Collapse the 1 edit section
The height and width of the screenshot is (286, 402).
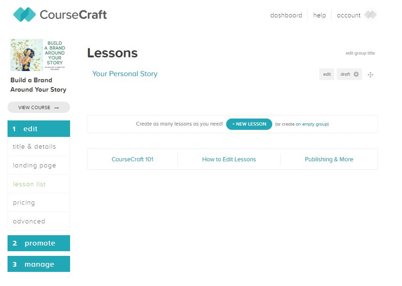(x=39, y=128)
